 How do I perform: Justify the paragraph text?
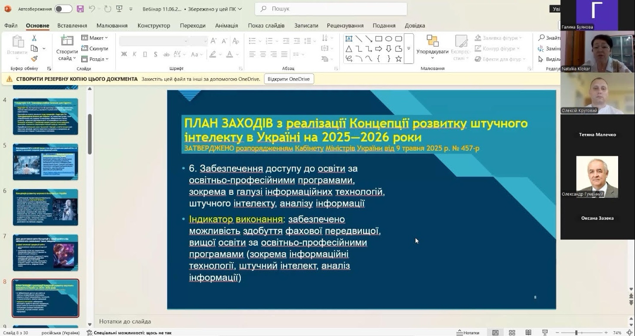click(x=284, y=54)
